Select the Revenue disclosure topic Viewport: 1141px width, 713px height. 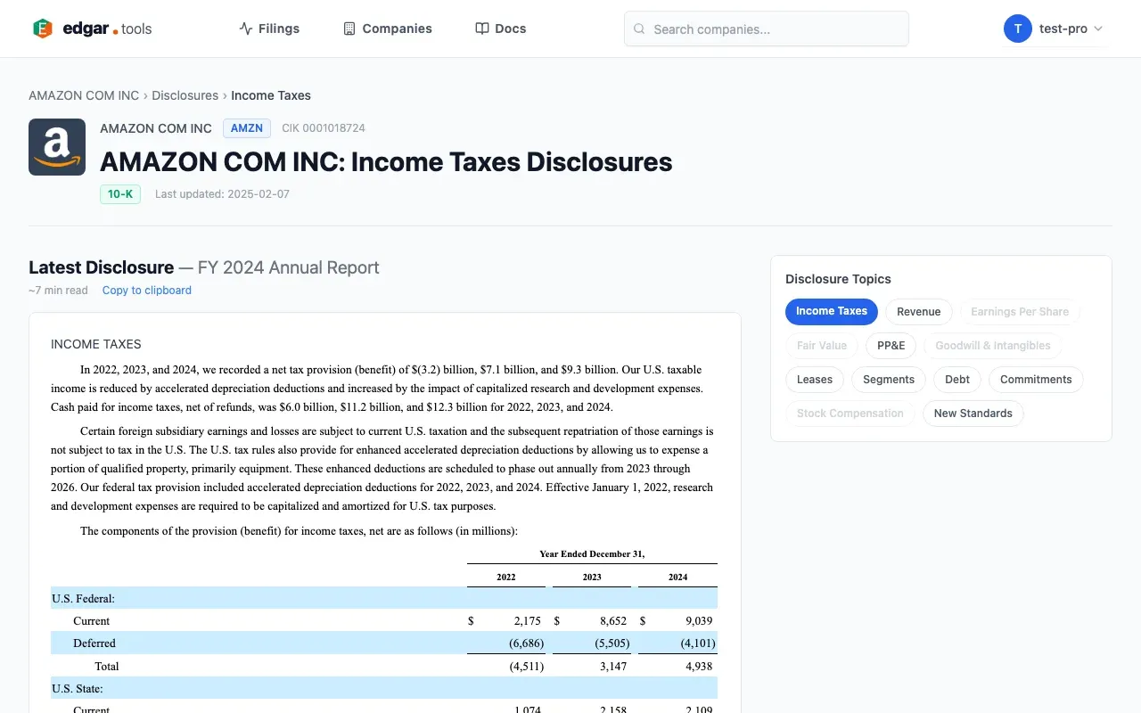(x=918, y=312)
